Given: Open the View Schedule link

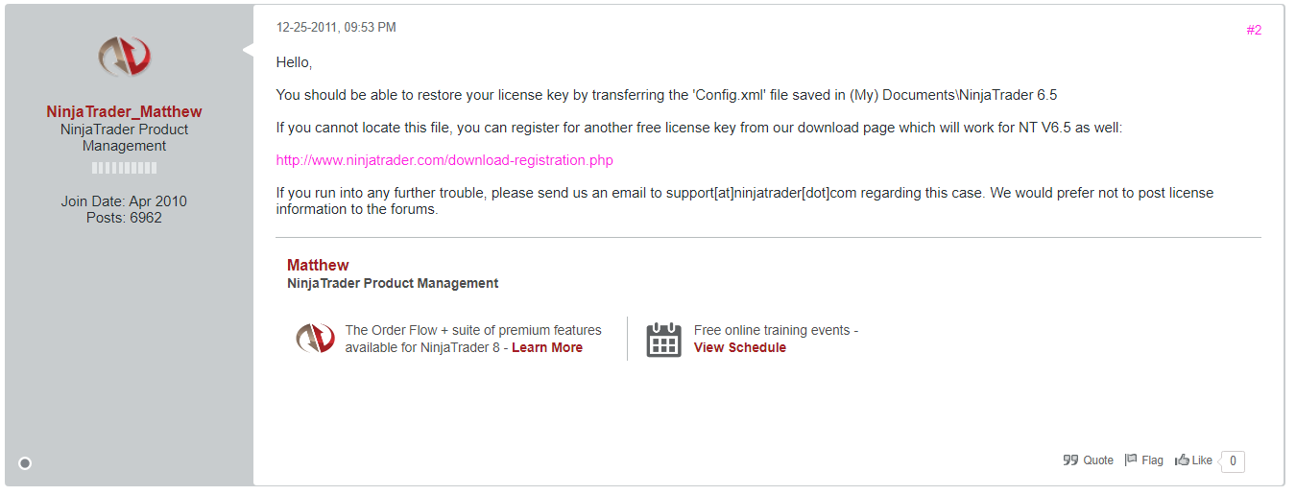Looking at the screenshot, I should pyautogui.click(x=740, y=347).
